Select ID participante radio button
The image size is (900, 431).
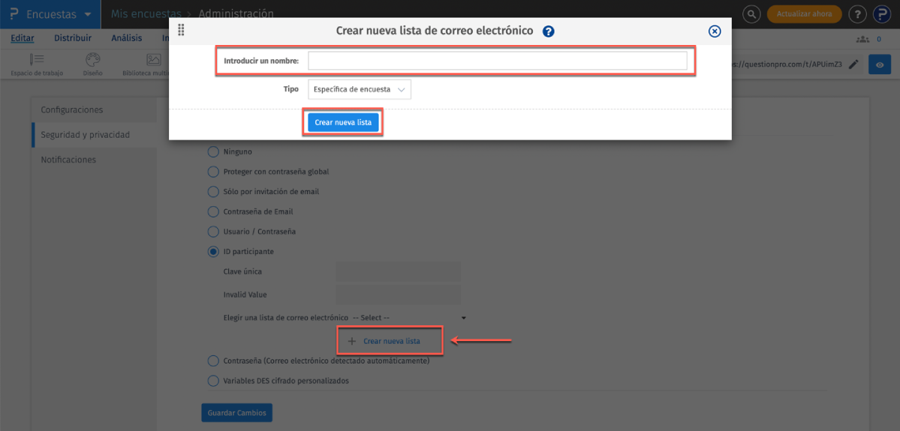[213, 252]
